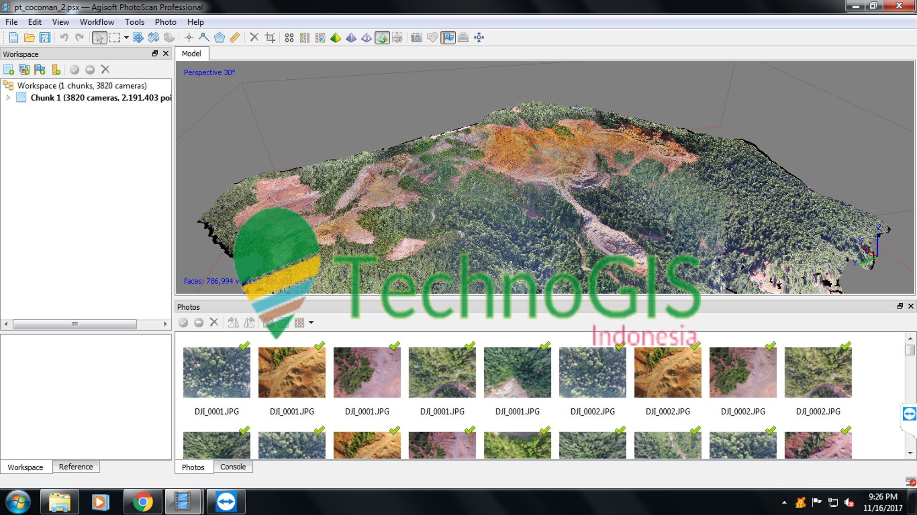The image size is (917, 515).
Task: Select the Rotate Object tool
Action: (x=169, y=38)
